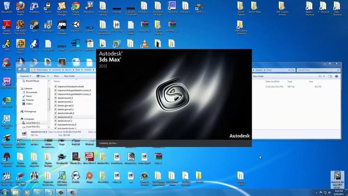
Task: Select file daedrichelmetf_0 in the file list
Action: [x=64, y=113]
